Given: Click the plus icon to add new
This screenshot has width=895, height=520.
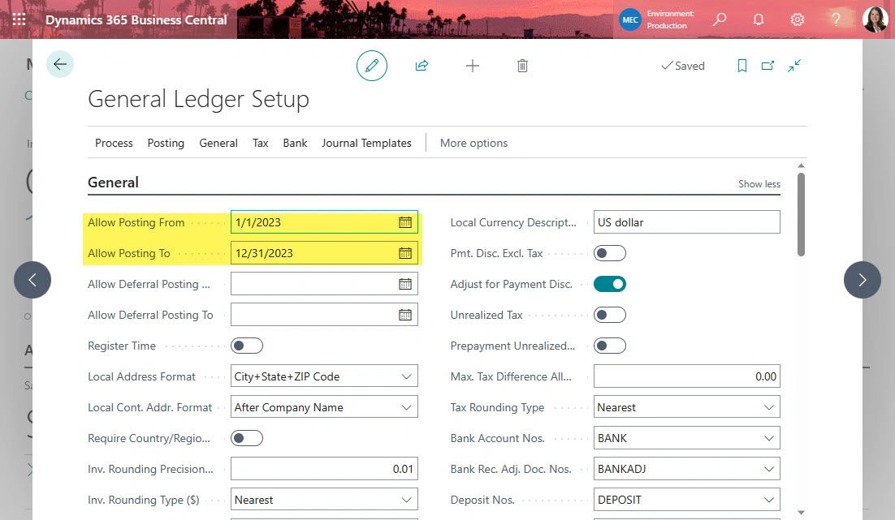Looking at the screenshot, I should point(472,66).
